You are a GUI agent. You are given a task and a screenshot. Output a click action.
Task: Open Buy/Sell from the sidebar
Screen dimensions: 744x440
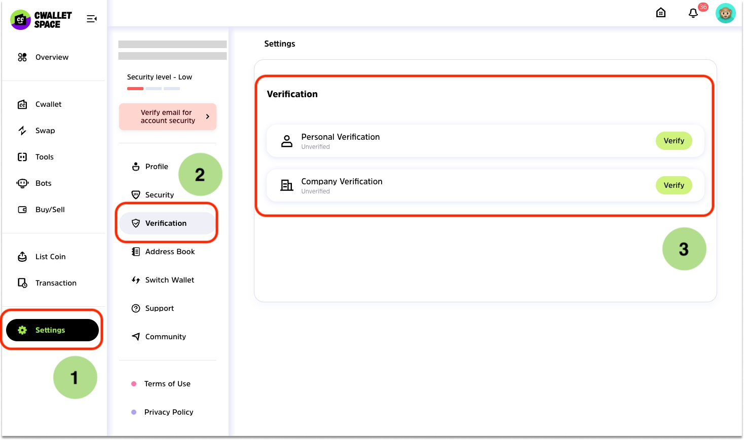coord(50,210)
